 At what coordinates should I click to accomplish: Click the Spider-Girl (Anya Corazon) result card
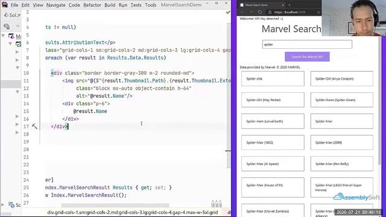click(342, 79)
